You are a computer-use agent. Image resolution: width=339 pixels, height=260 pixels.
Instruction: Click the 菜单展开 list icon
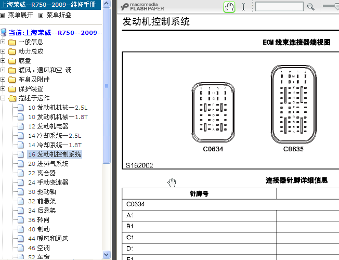3,15
